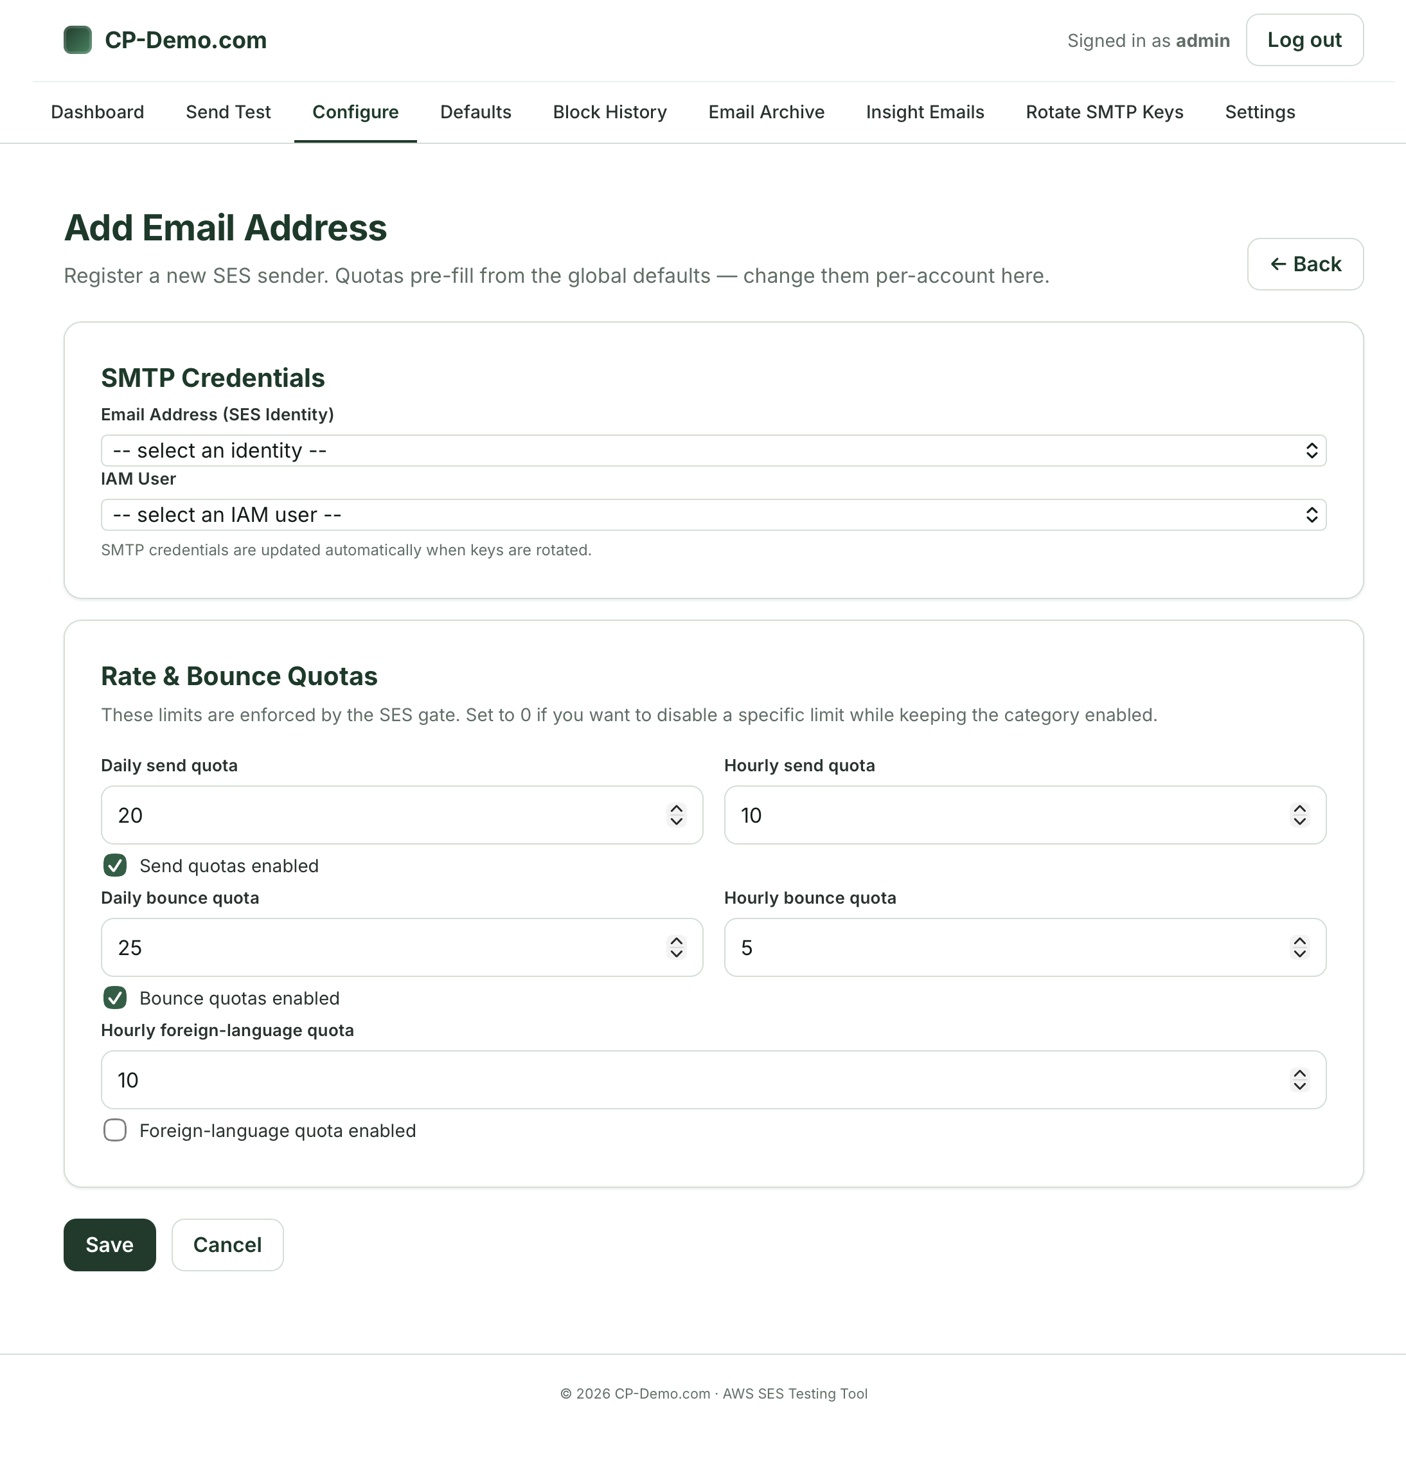Open the Send Test tab
Screen dimensions: 1406x1459
227,112
